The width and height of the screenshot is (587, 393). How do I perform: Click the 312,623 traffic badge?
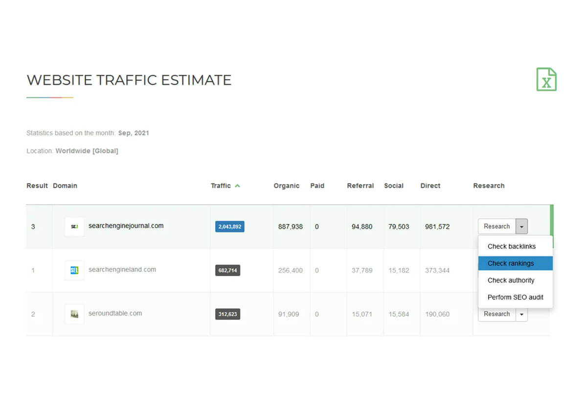(x=227, y=314)
